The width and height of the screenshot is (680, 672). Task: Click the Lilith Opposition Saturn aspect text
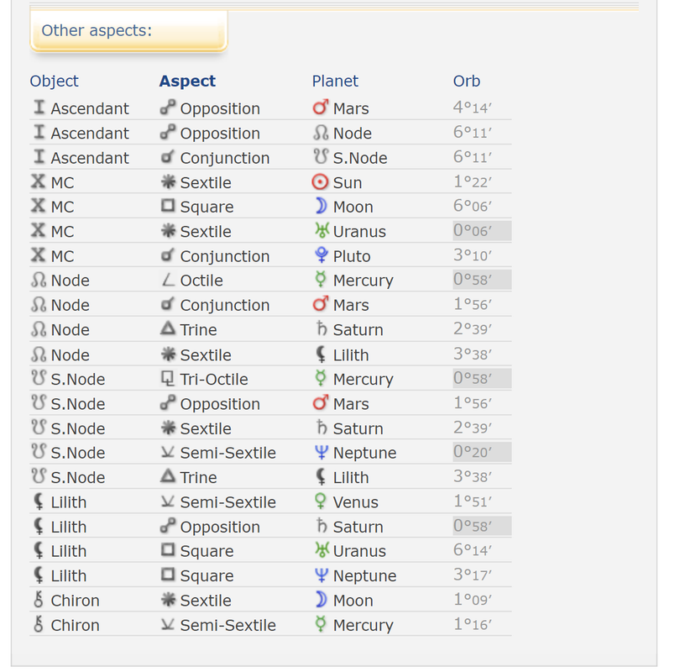point(220,527)
